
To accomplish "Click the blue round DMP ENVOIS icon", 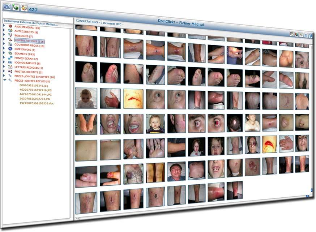I will point(10,49).
